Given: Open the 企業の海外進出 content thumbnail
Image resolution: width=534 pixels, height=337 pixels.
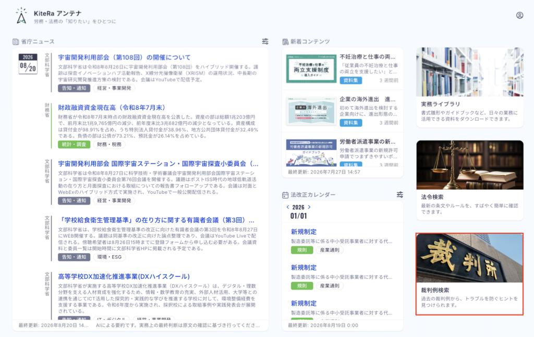Looking at the screenshot, I should click(x=311, y=111).
